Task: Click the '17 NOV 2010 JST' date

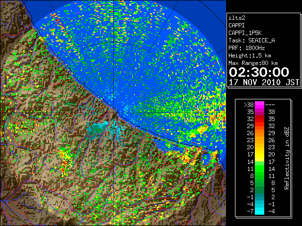Action: point(264,82)
